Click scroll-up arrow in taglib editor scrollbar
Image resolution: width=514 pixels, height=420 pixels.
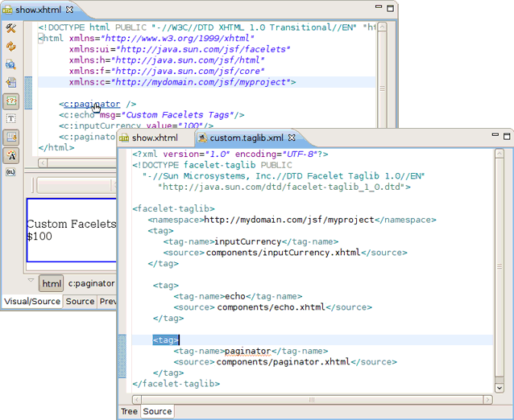pos(499,154)
